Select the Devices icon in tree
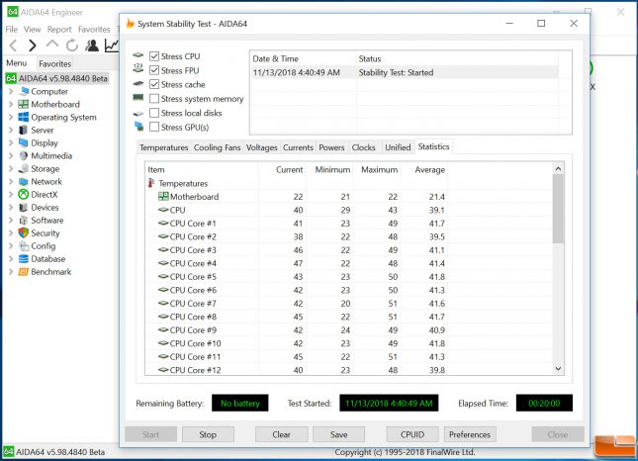 point(24,208)
